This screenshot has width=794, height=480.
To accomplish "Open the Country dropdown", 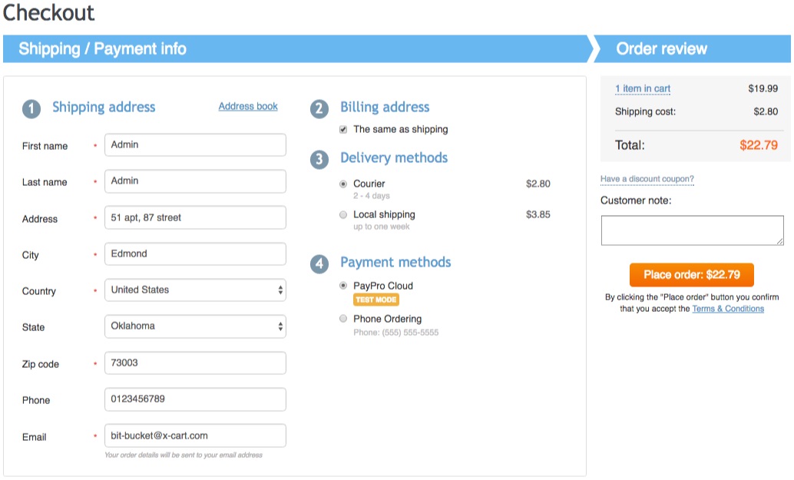I will (195, 290).
